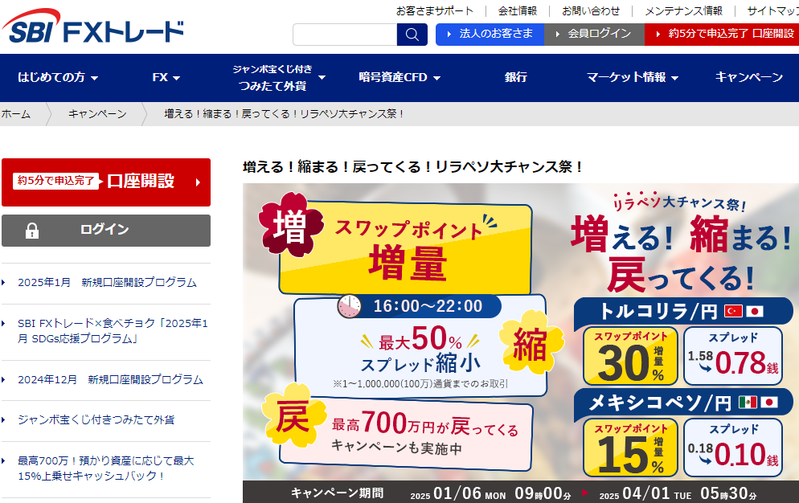Open the メンテナンス情報 top link
Viewport: 799px width, 503px height.
(684, 10)
